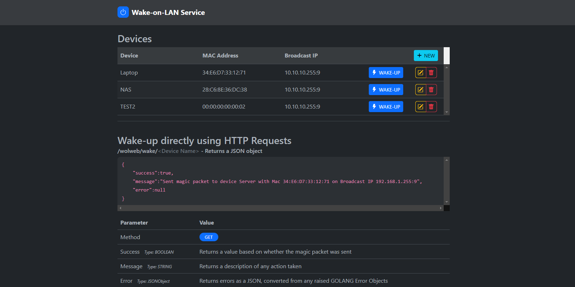Click the Success parameter row label
575x287 pixels.
coord(130,252)
